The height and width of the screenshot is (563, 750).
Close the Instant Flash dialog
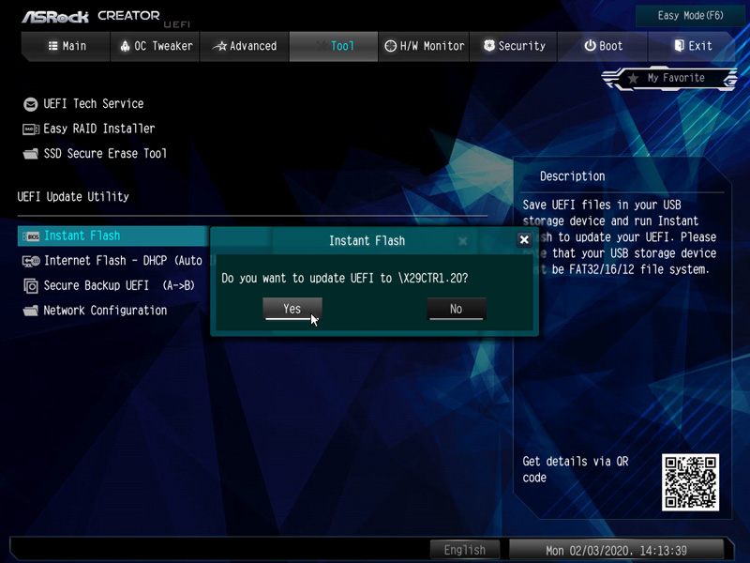click(524, 240)
